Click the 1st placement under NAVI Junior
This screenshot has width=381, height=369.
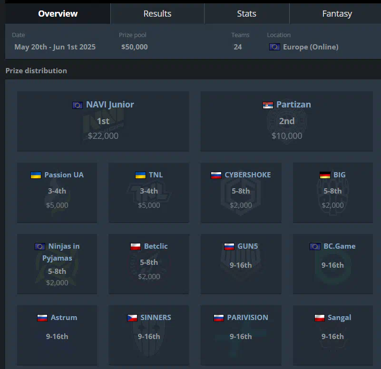[103, 121]
